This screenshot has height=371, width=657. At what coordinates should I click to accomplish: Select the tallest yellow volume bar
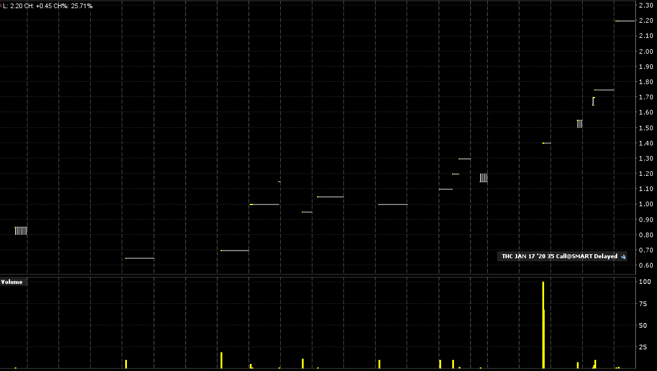[x=543, y=325]
